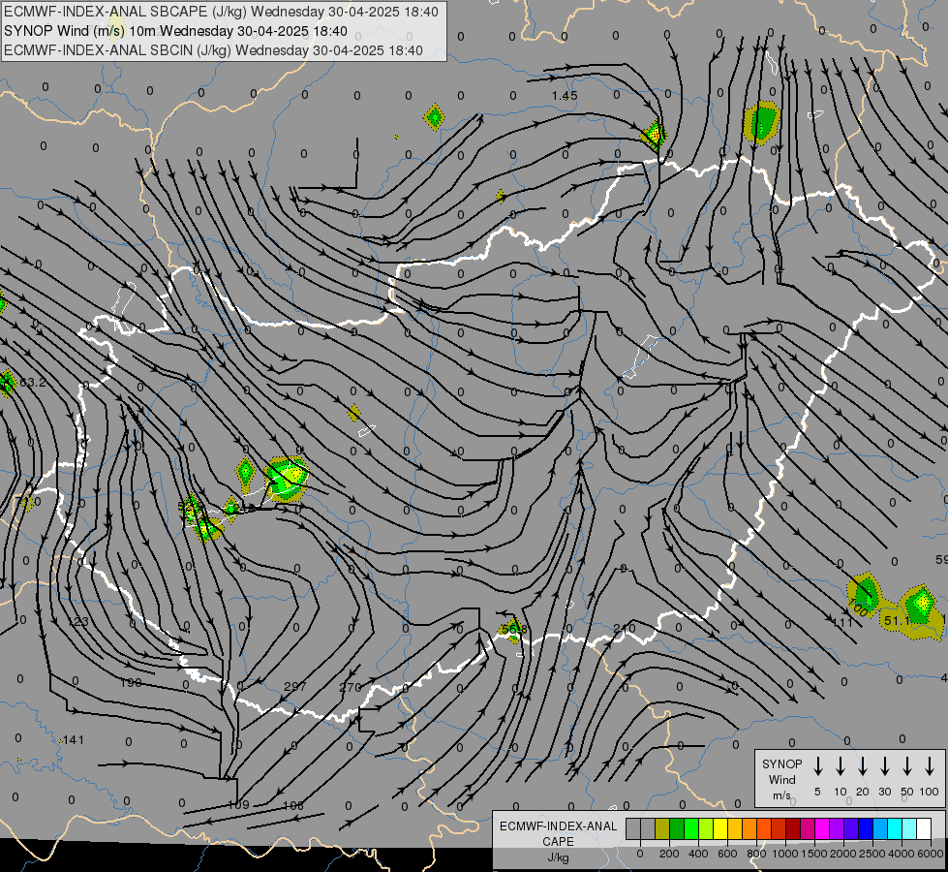Click the 1.45 value on the map

click(565, 96)
